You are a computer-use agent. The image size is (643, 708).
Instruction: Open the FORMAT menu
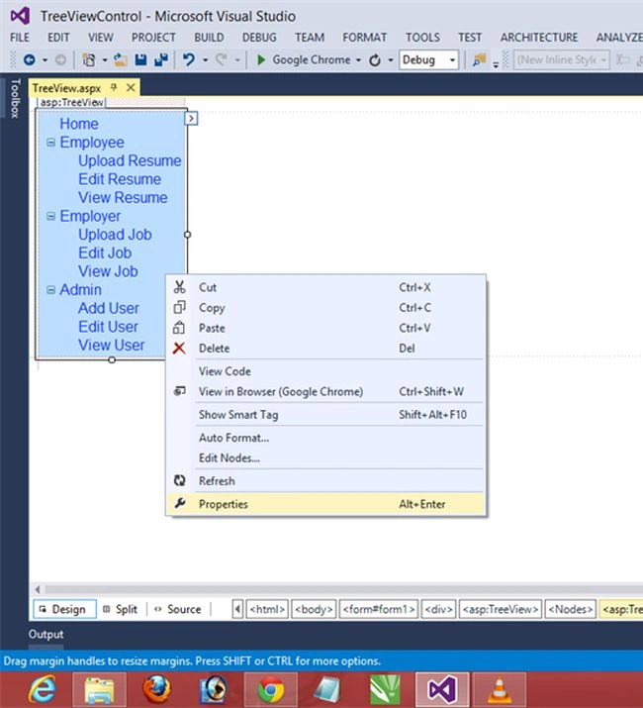pyautogui.click(x=364, y=38)
